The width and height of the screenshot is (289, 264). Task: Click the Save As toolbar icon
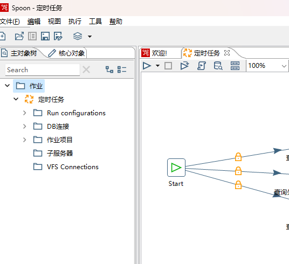58,36
